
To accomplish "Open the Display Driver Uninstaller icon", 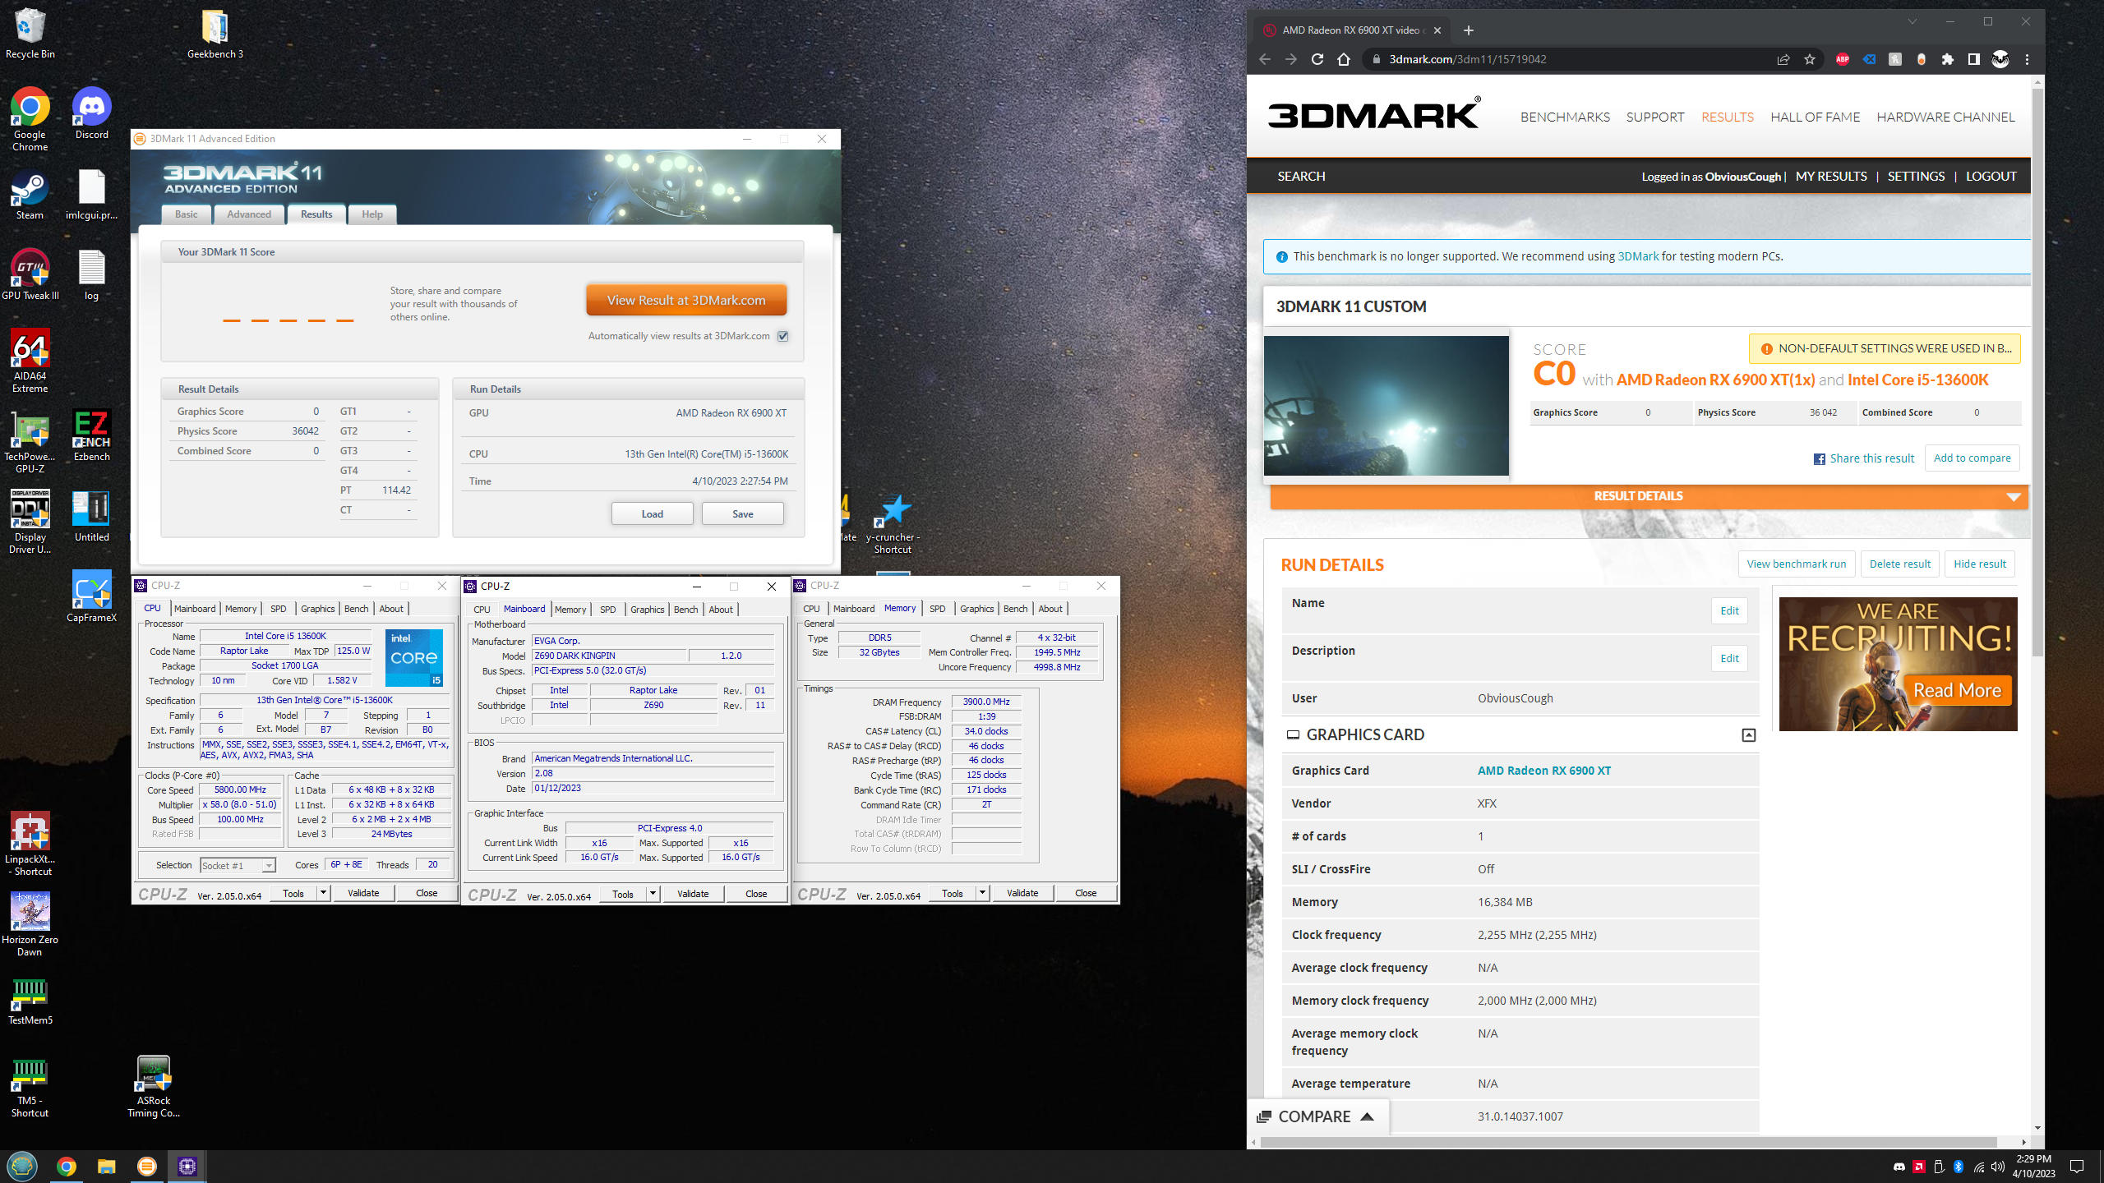I will point(30,522).
